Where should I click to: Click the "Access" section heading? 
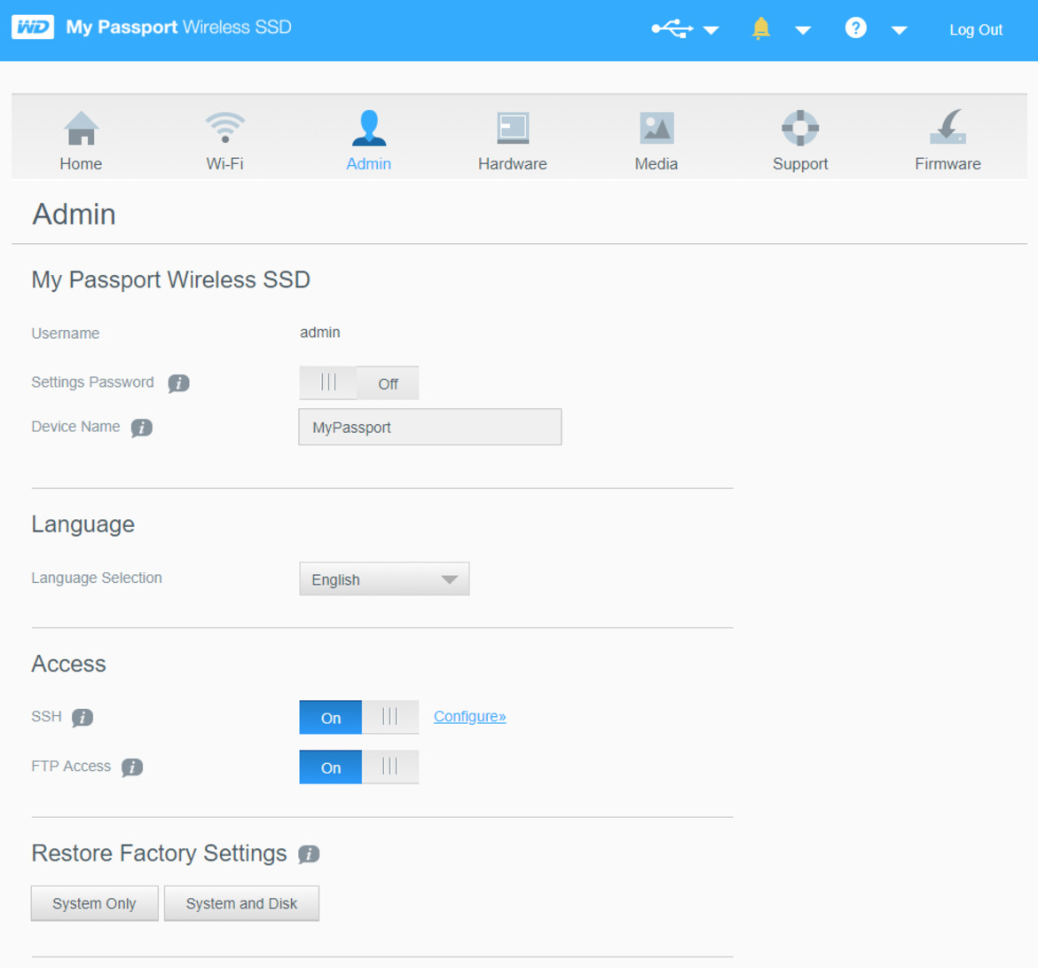(x=69, y=664)
